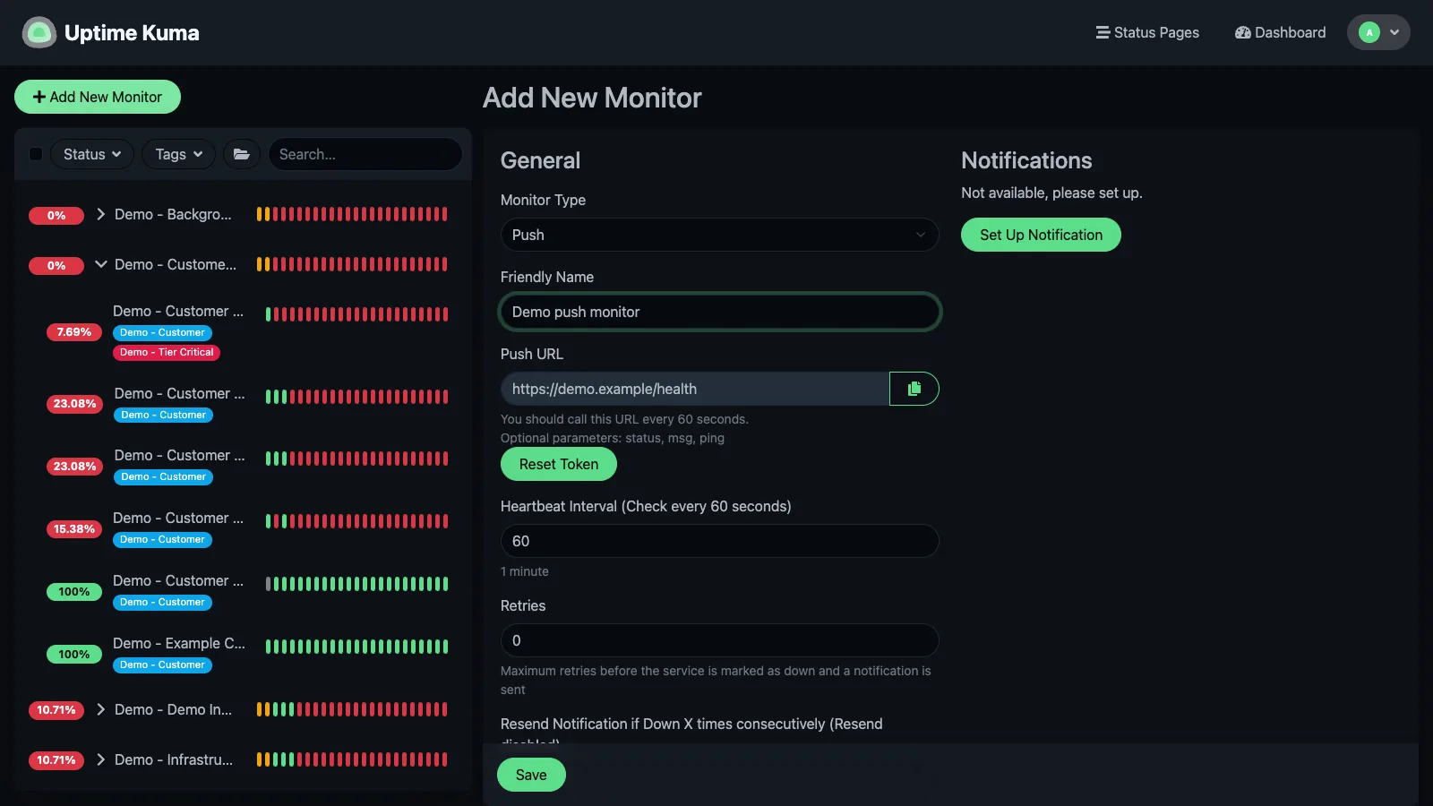Click the Heartbeat Interval field

point(719,541)
